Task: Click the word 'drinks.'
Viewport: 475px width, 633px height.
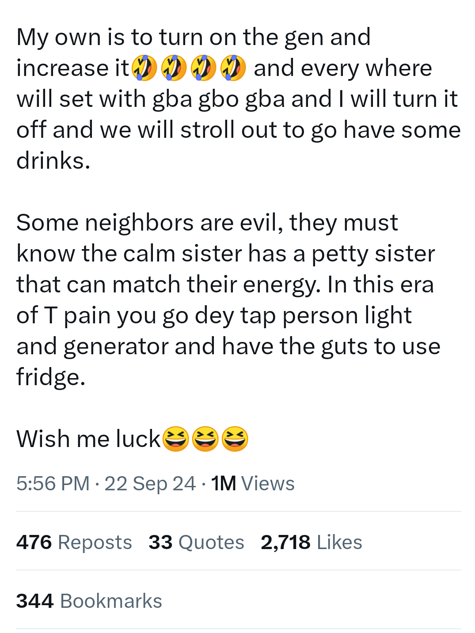Action: (53, 161)
